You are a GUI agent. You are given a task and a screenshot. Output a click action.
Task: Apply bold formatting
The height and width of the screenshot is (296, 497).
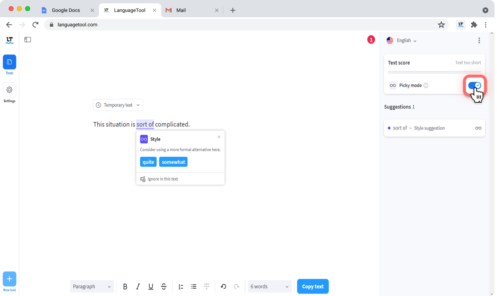(x=125, y=287)
